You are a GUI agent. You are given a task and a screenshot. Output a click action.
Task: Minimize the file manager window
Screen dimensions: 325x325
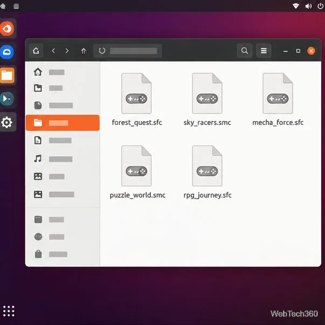pyautogui.click(x=286, y=51)
